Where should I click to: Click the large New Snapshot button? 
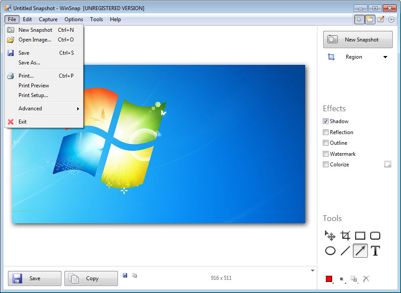pos(358,40)
